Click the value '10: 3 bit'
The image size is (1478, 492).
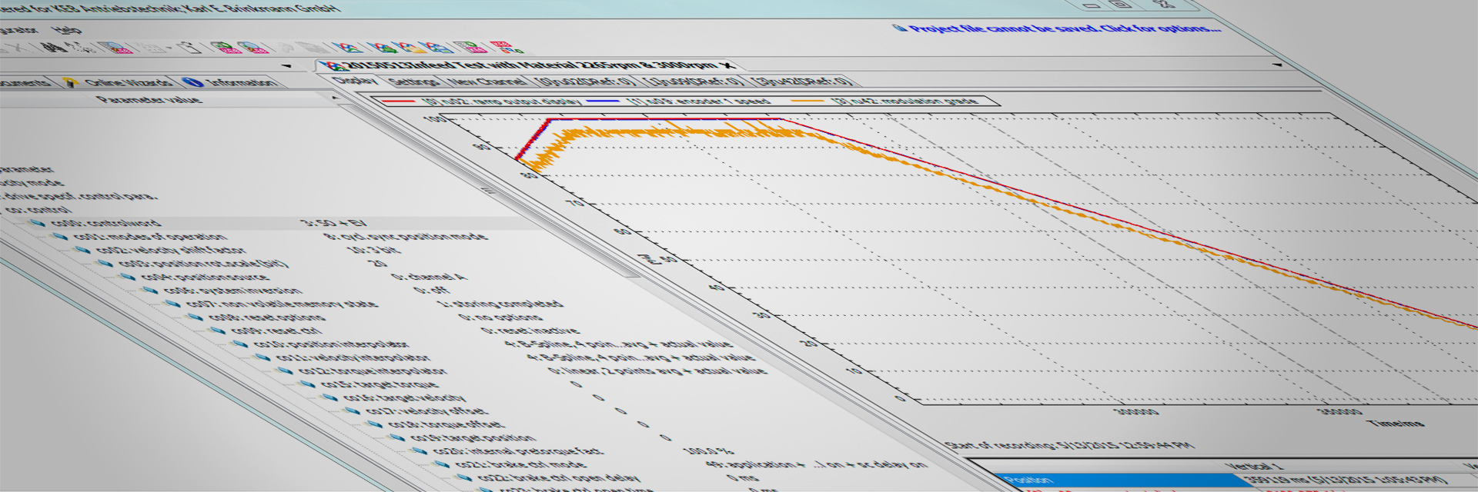click(x=373, y=251)
